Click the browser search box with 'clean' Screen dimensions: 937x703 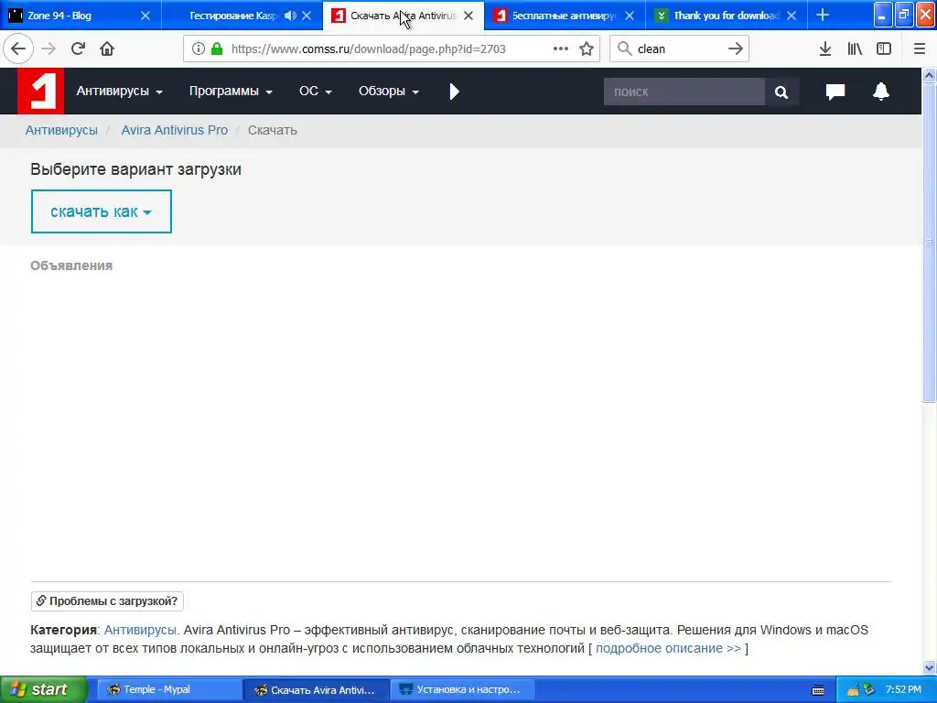[x=680, y=49]
